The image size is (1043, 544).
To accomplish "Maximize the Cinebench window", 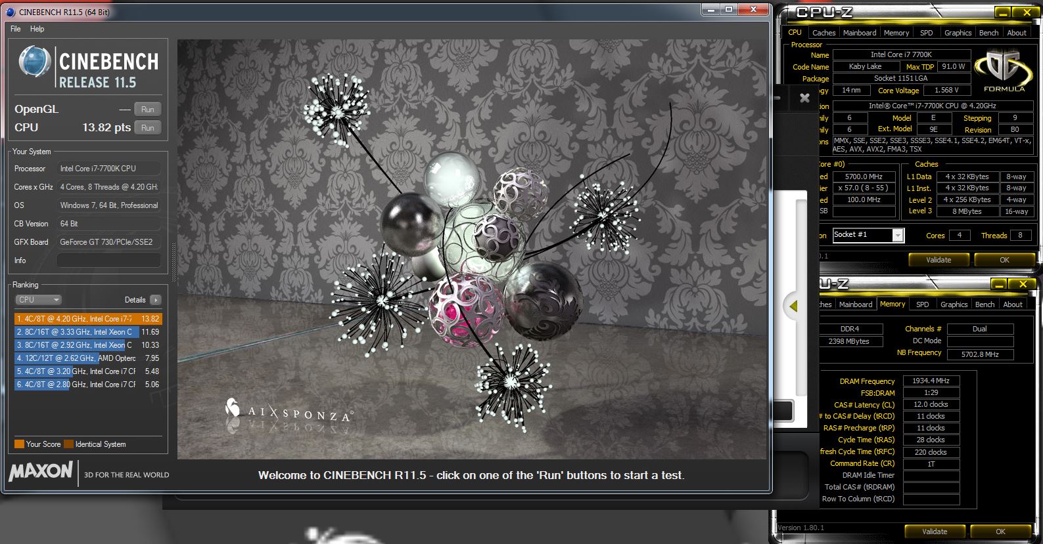I will point(729,9).
